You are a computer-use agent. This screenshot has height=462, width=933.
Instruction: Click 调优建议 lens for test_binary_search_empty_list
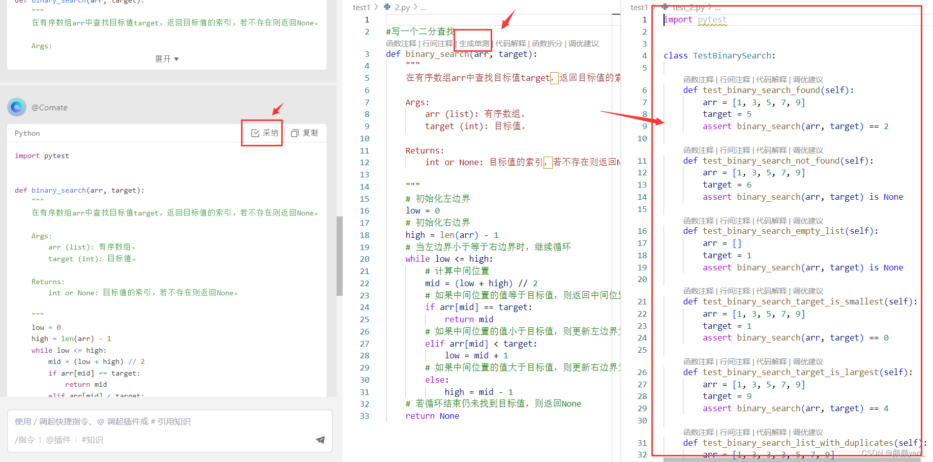808,221
